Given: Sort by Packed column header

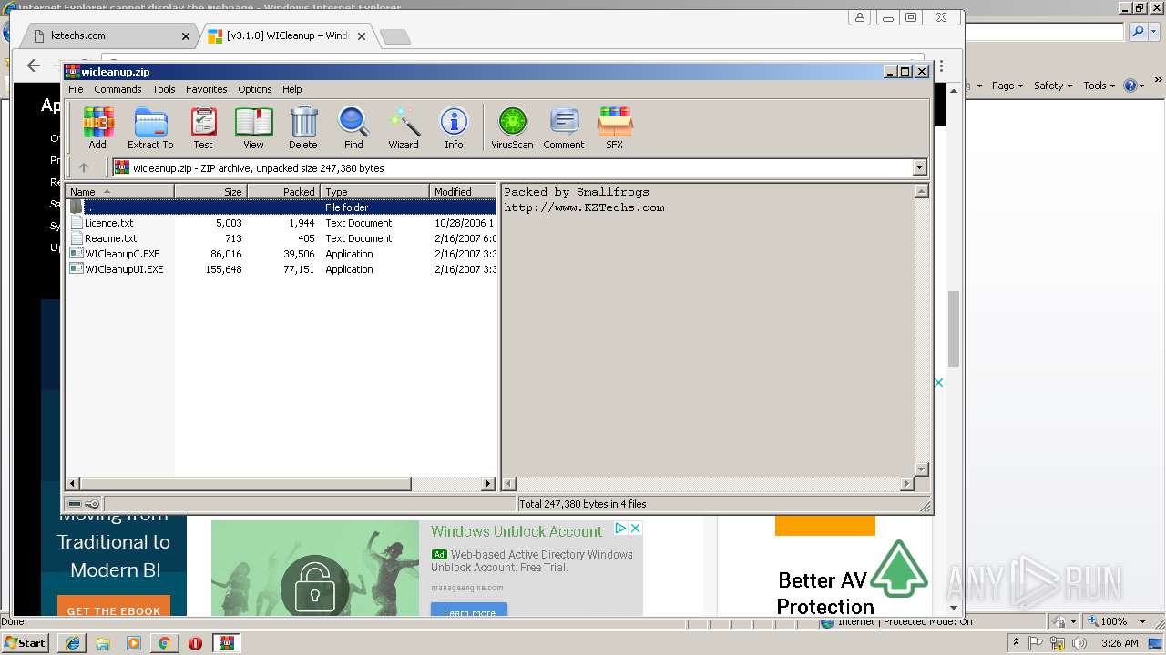Looking at the screenshot, I should point(283,191).
